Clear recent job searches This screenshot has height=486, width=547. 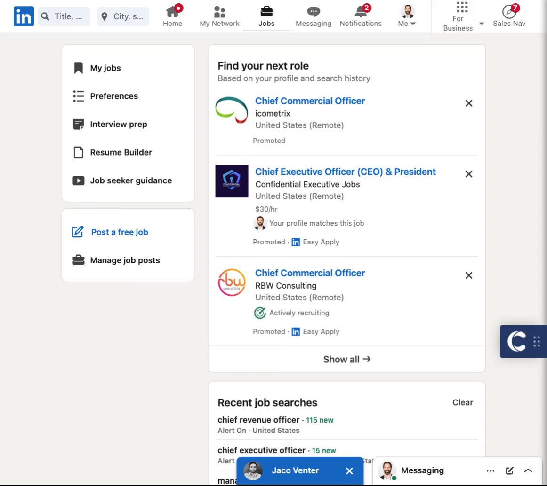click(x=463, y=402)
